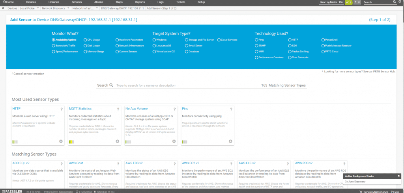Viewport: 404px width, 193px height.
Task: Select the Packet Sniffing radio button
Action: (x=290, y=52)
